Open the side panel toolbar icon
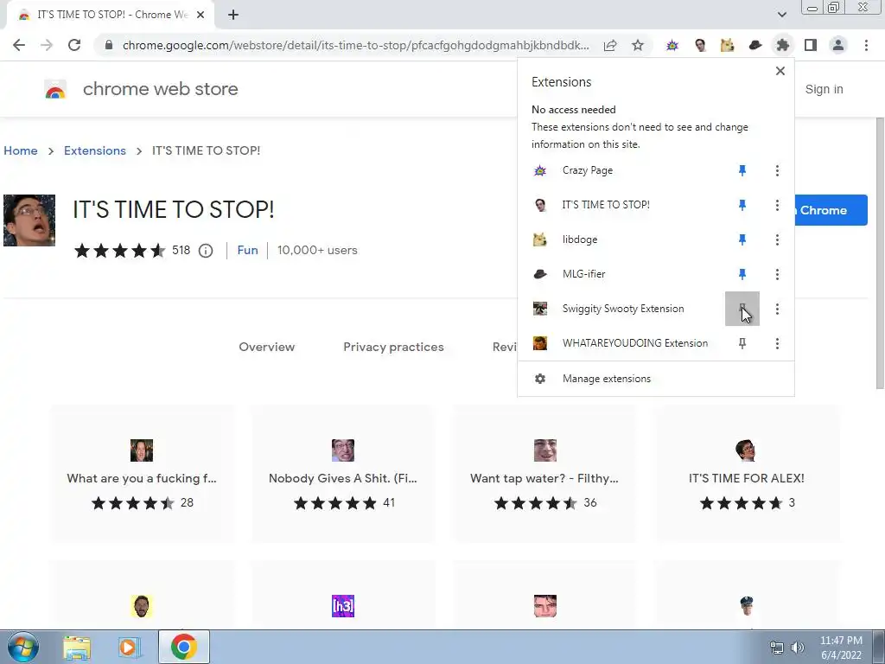The width and height of the screenshot is (885, 664). click(x=811, y=45)
